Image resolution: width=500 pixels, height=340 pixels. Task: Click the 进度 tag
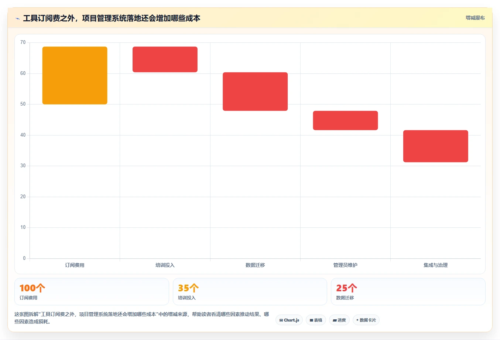click(x=339, y=320)
